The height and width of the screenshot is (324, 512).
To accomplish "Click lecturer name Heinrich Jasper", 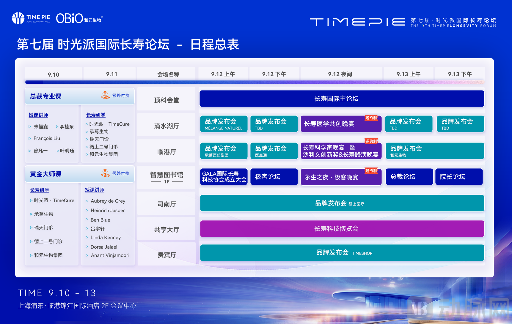I will 108,211.
